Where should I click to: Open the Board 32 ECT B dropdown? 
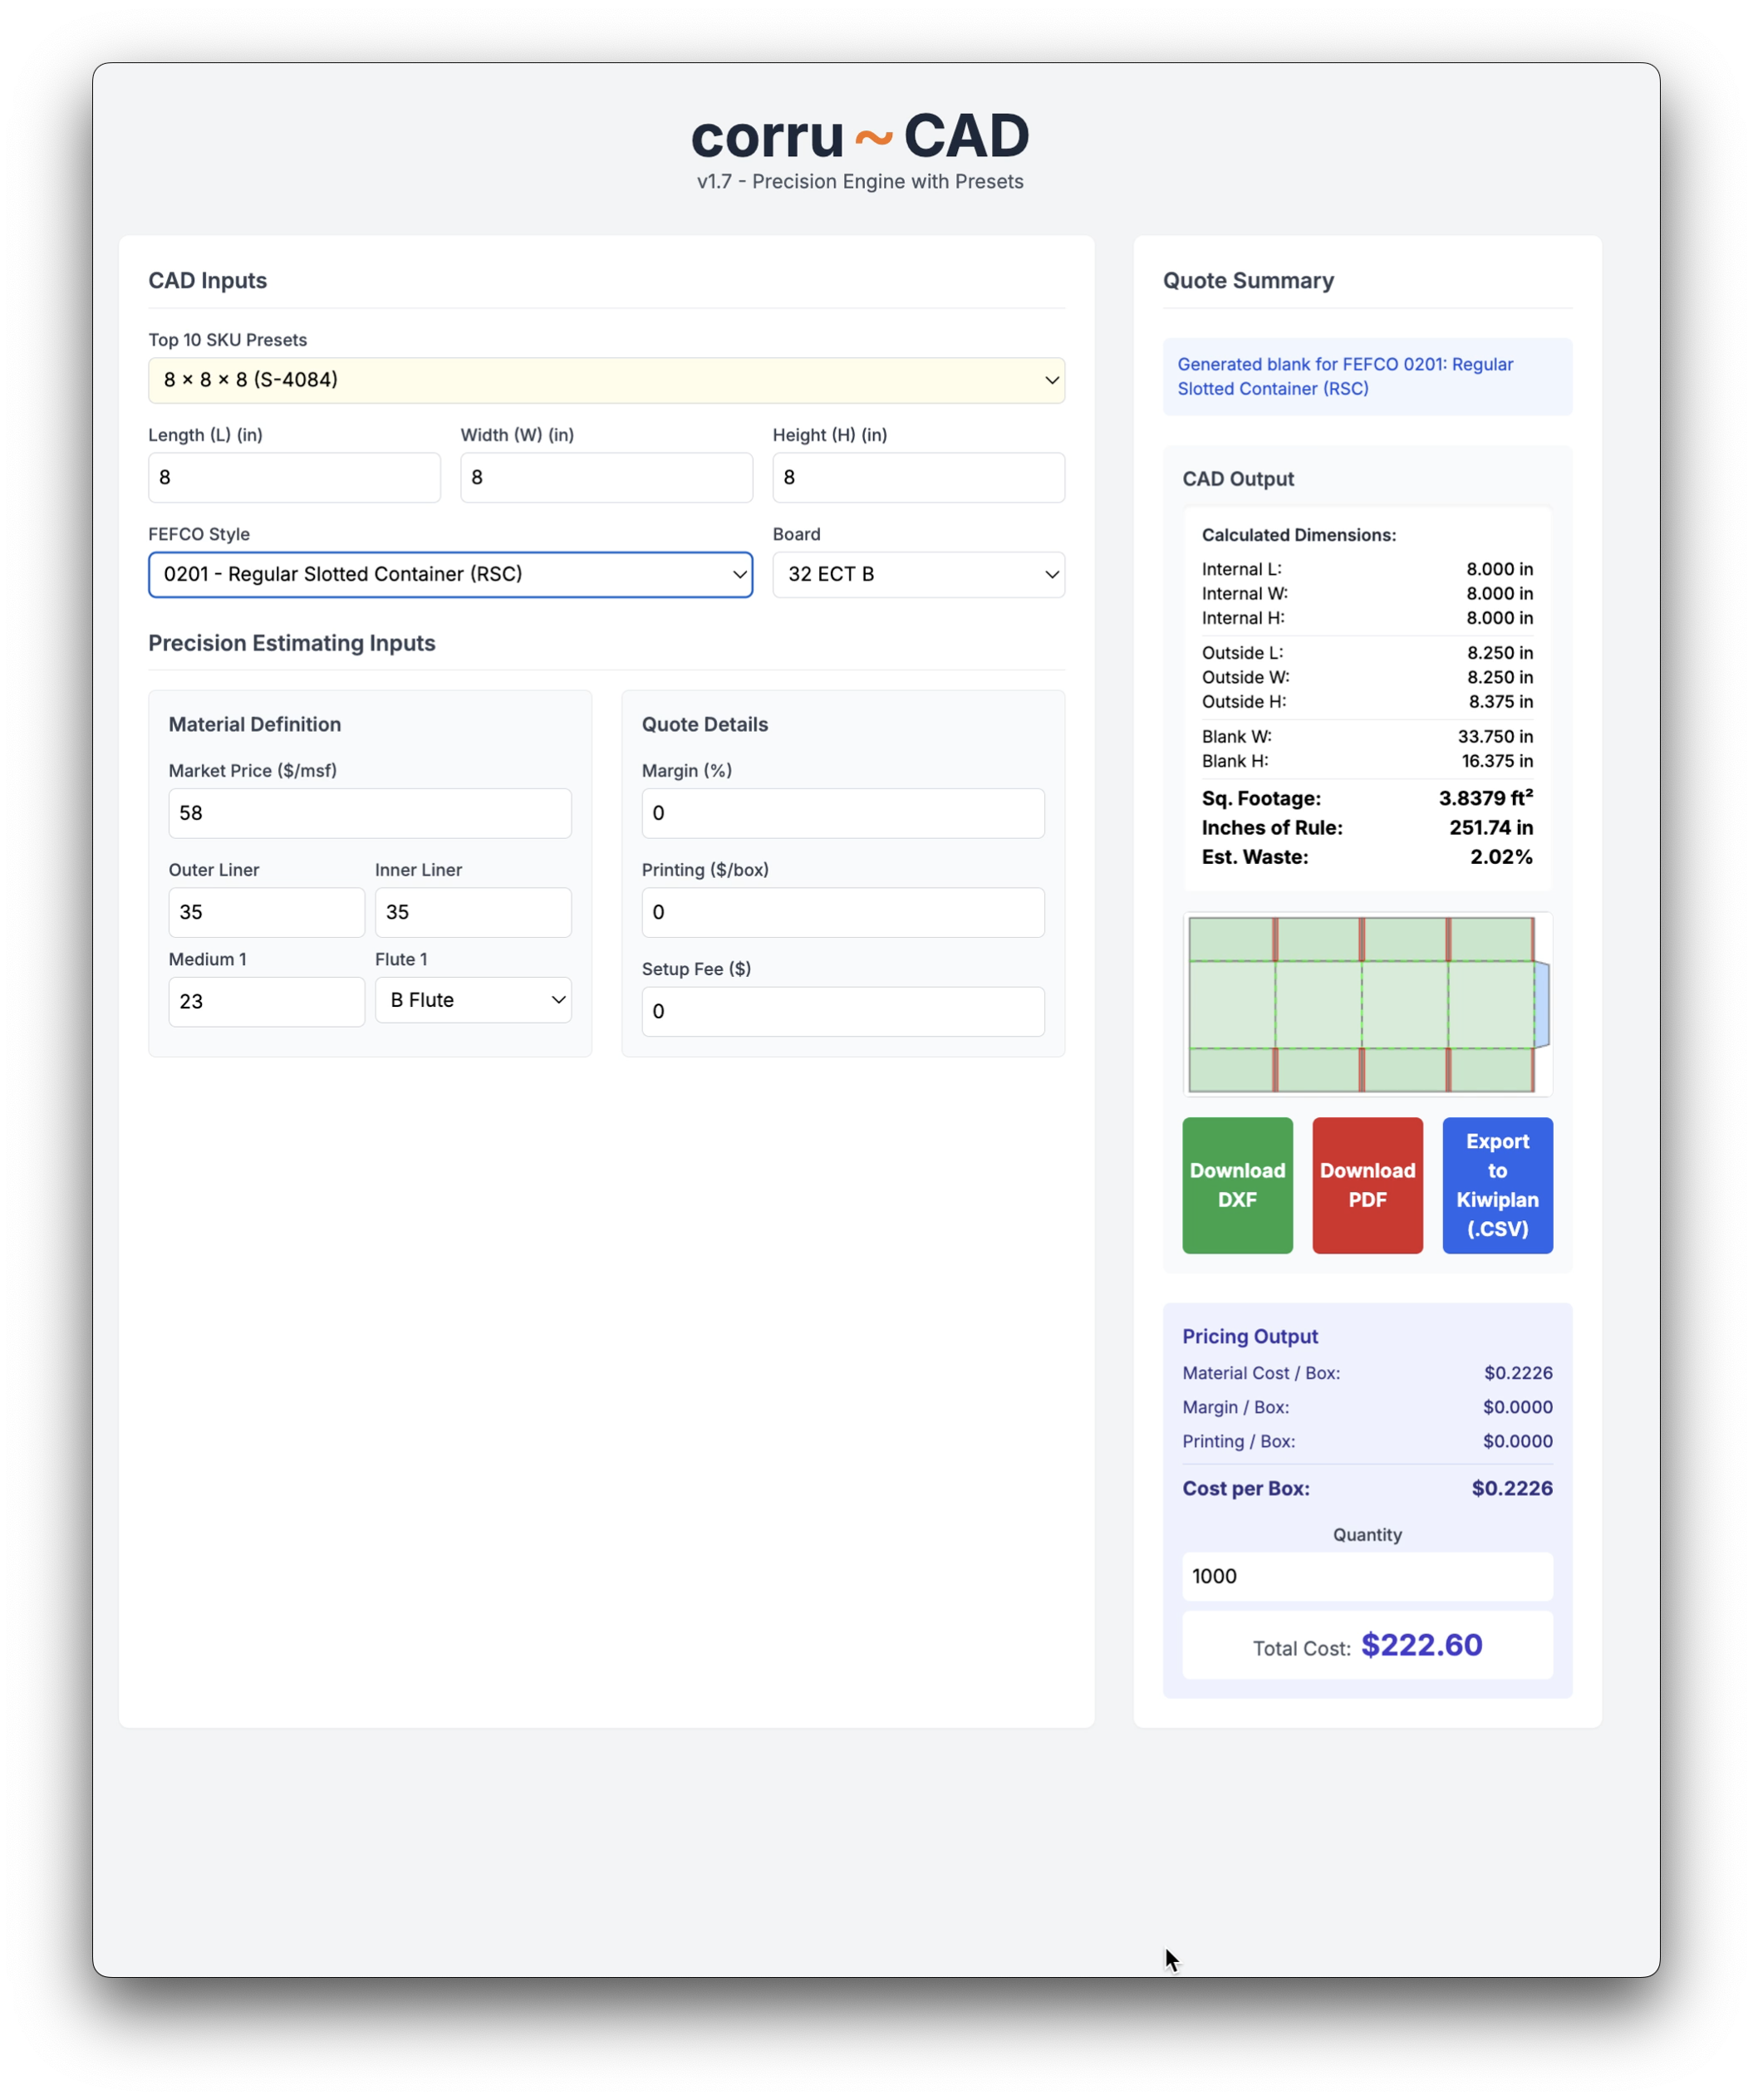coord(918,574)
